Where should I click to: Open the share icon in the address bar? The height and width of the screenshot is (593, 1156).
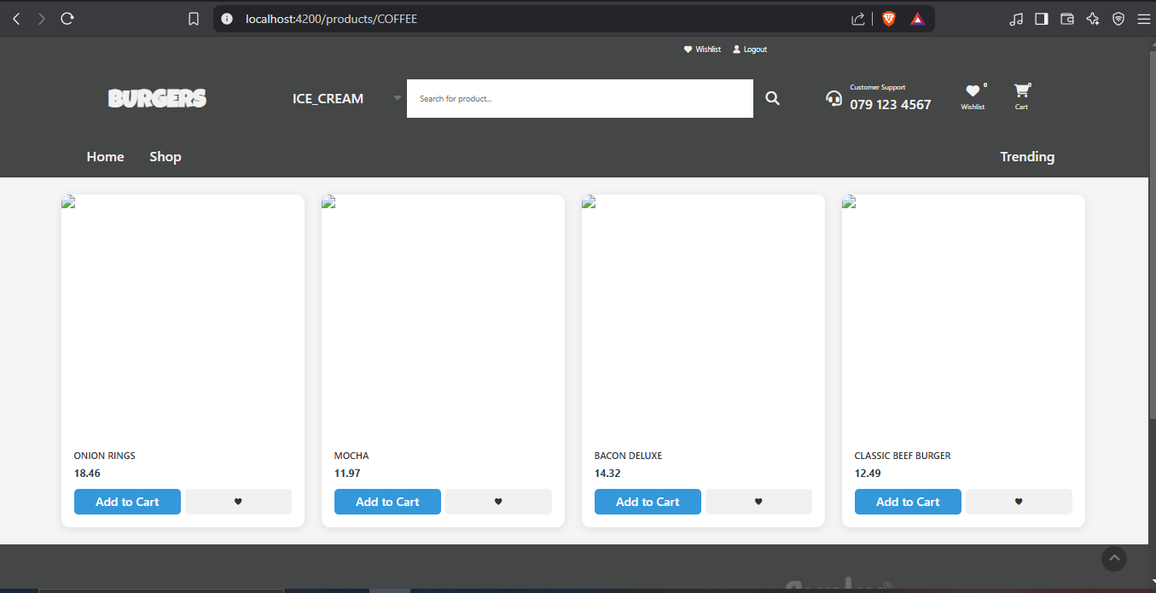[x=858, y=19]
